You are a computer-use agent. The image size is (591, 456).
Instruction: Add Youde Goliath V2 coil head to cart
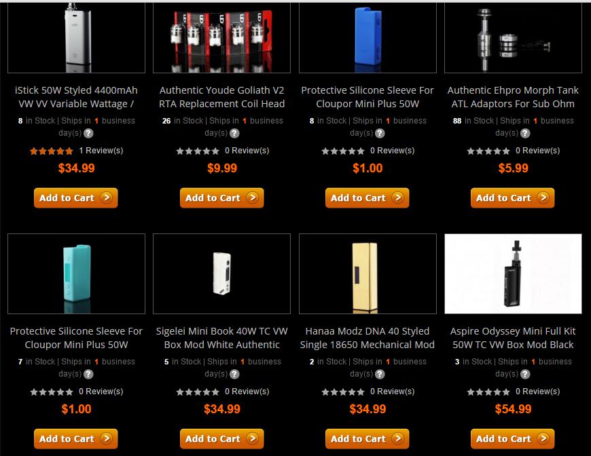[x=221, y=198]
